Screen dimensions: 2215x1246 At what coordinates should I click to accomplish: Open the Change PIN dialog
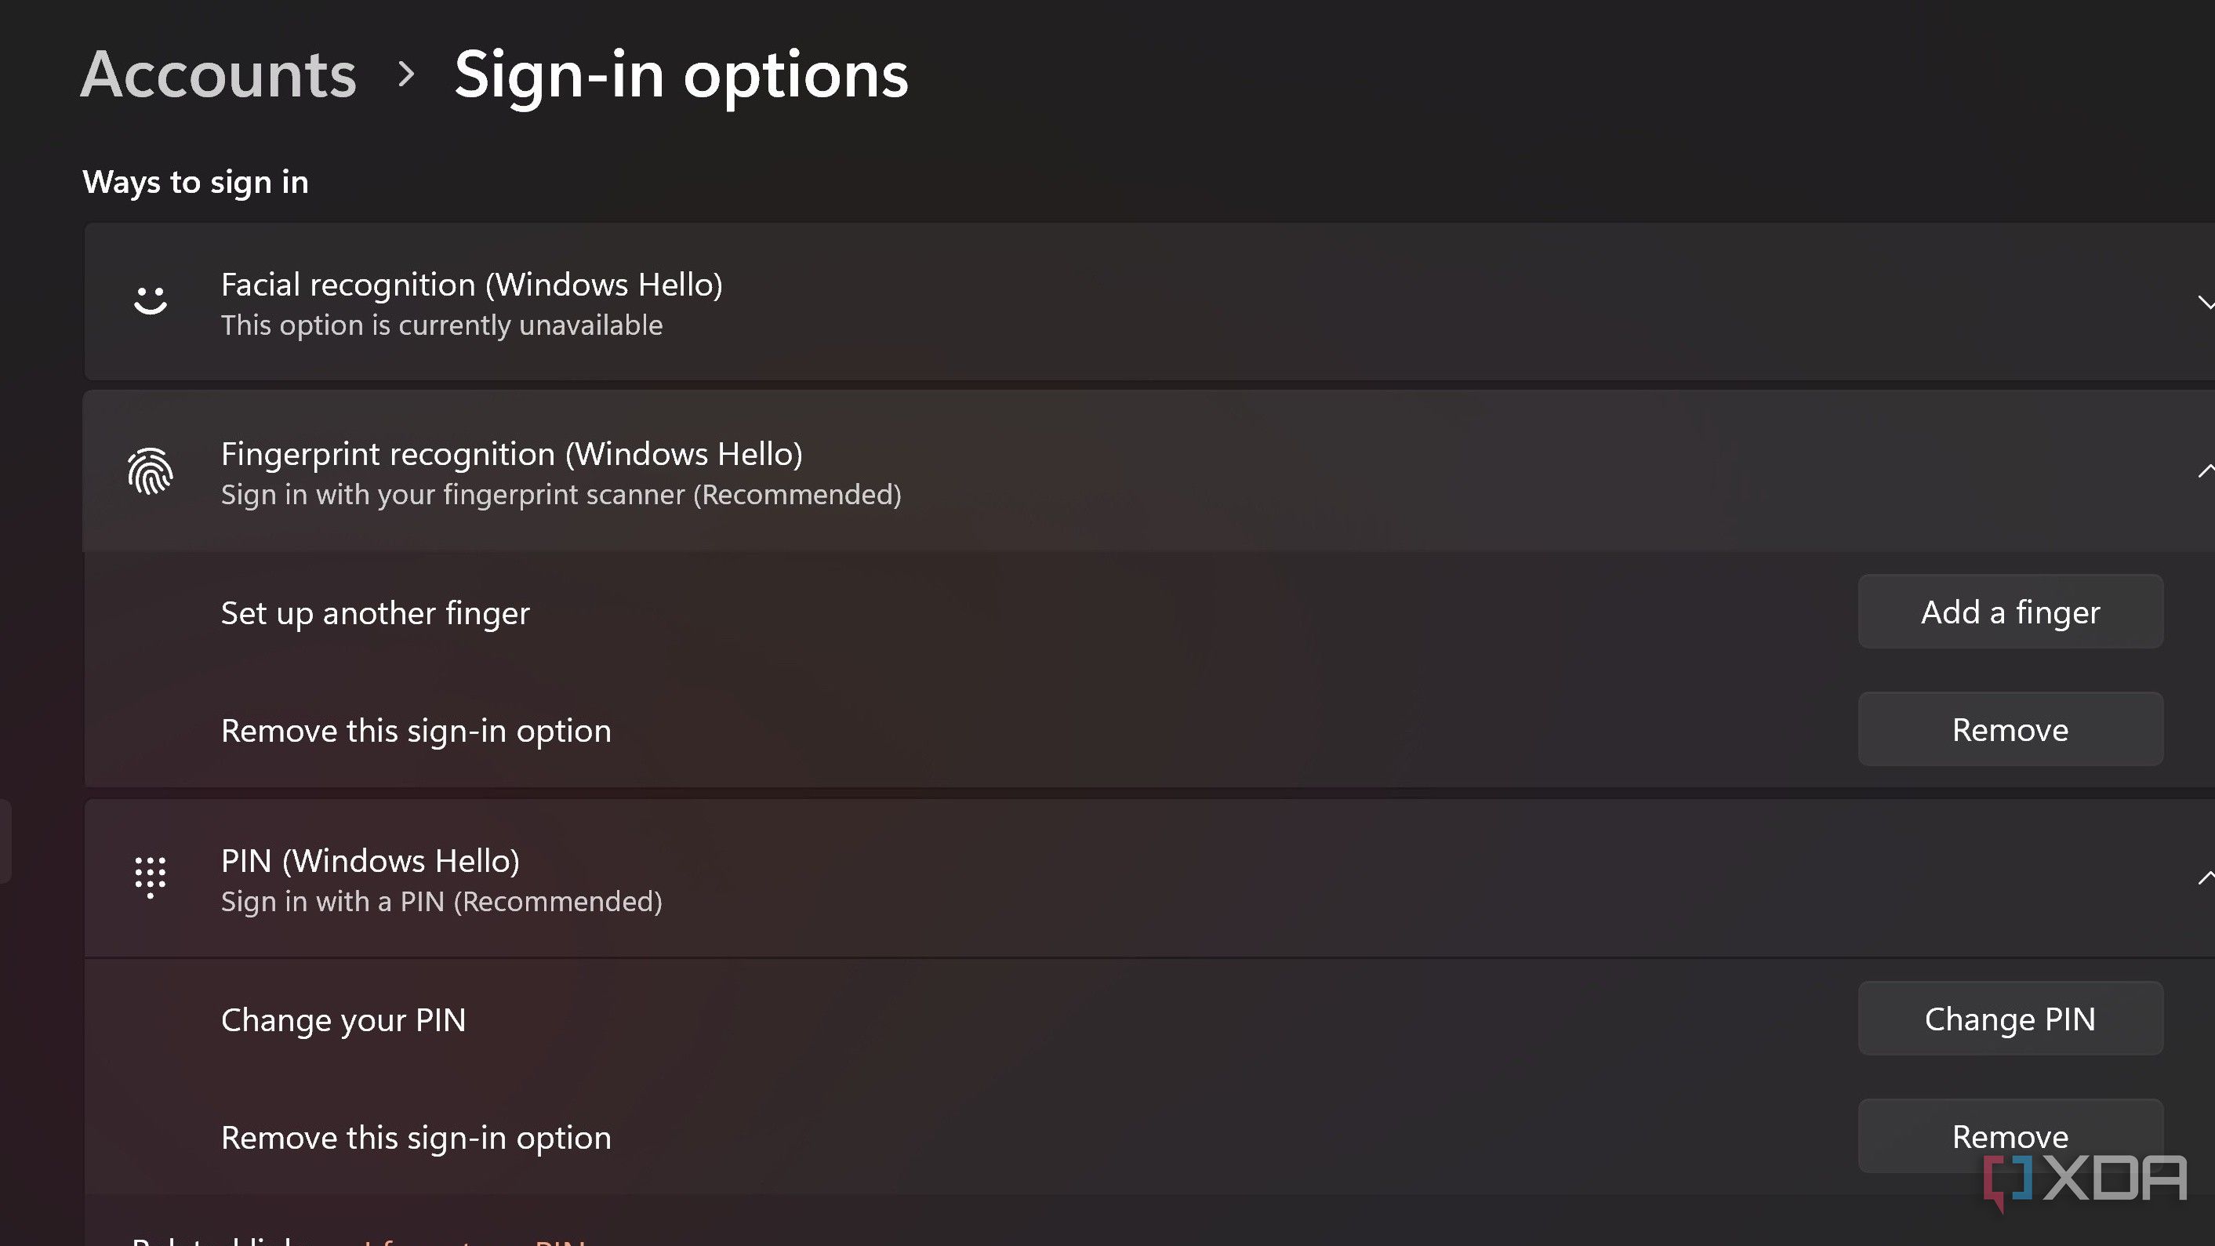[x=2010, y=1018]
